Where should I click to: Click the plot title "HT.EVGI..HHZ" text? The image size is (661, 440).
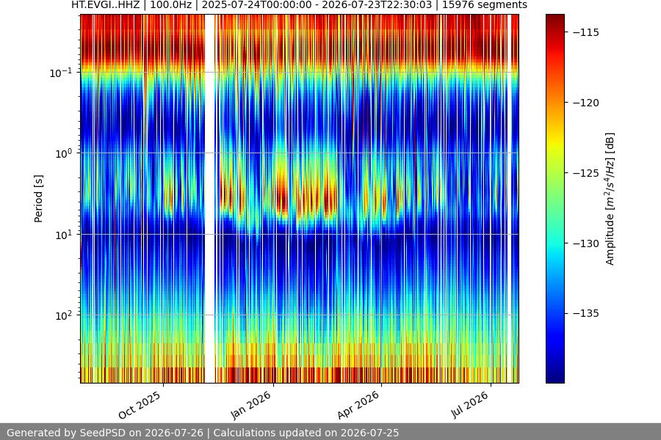coord(105,5)
